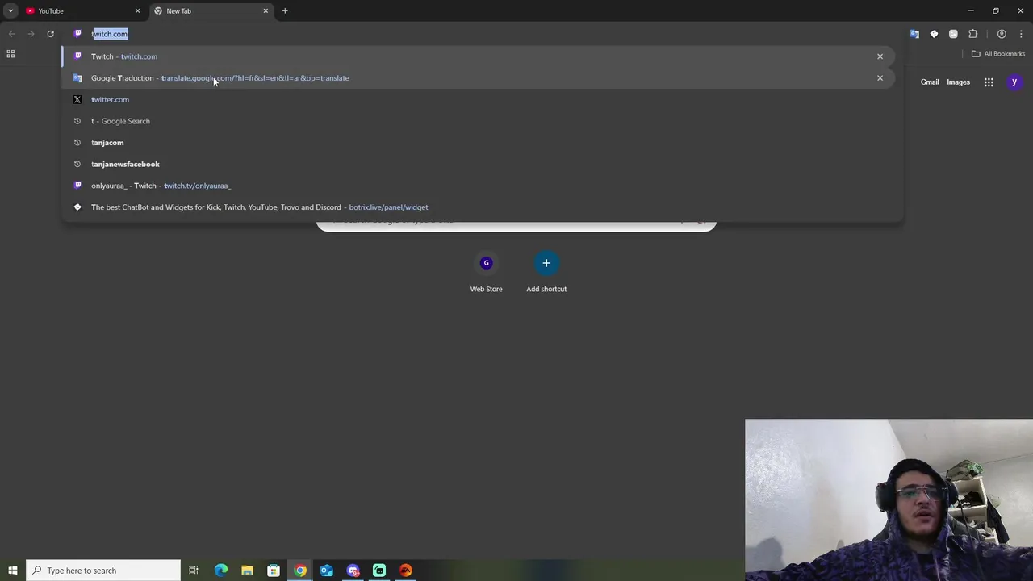Open Chrome's three-dot menu
1033x581 pixels.
pos(1021,34)
